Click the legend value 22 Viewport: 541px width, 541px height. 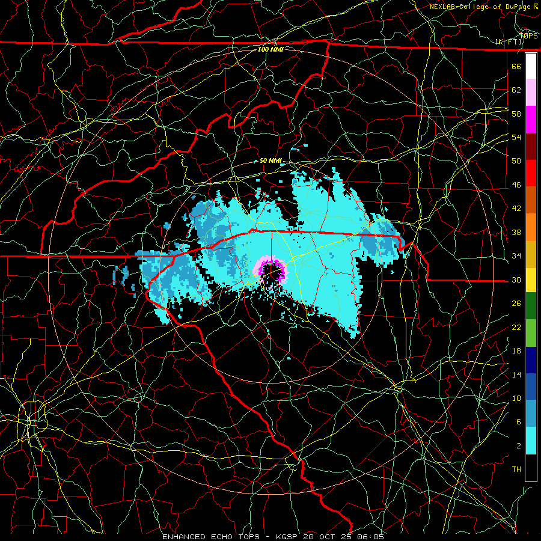click(516, 327)
